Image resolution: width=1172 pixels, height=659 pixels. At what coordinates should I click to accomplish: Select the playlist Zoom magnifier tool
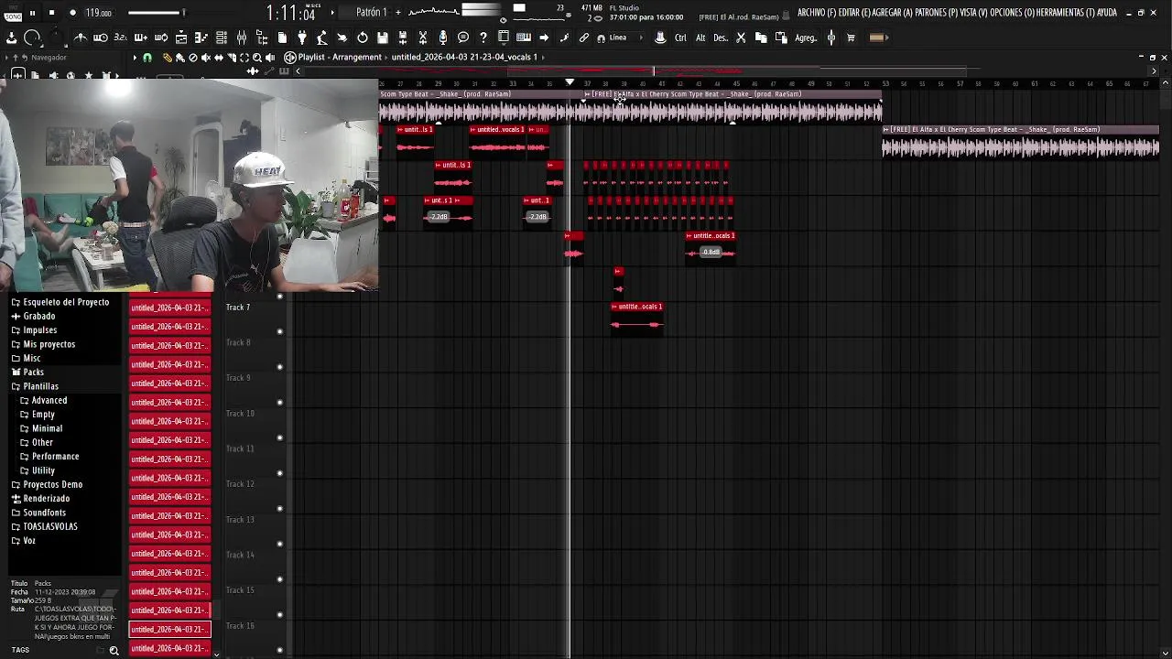click(256, 57)
